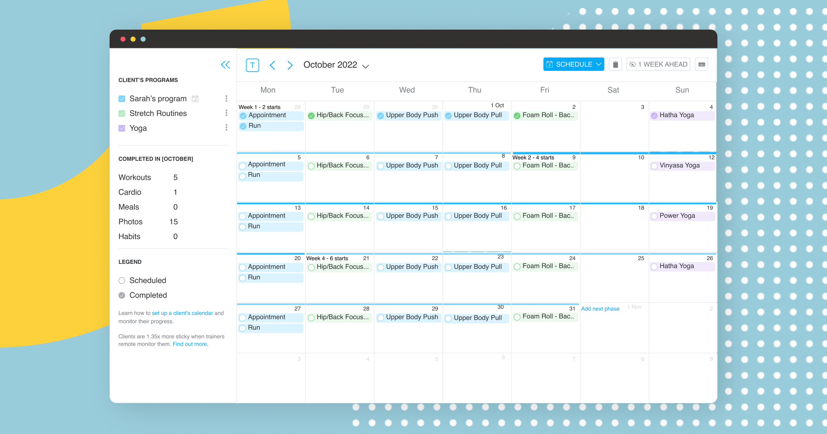Image resolution: width=827 pixels, height=434 pixels.
Task: Expand the SCHEDULE button dropdown
Action: coord(599,64)
